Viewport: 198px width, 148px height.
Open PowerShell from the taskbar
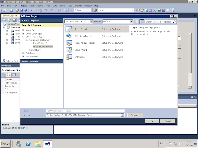(x=28, y=144)
